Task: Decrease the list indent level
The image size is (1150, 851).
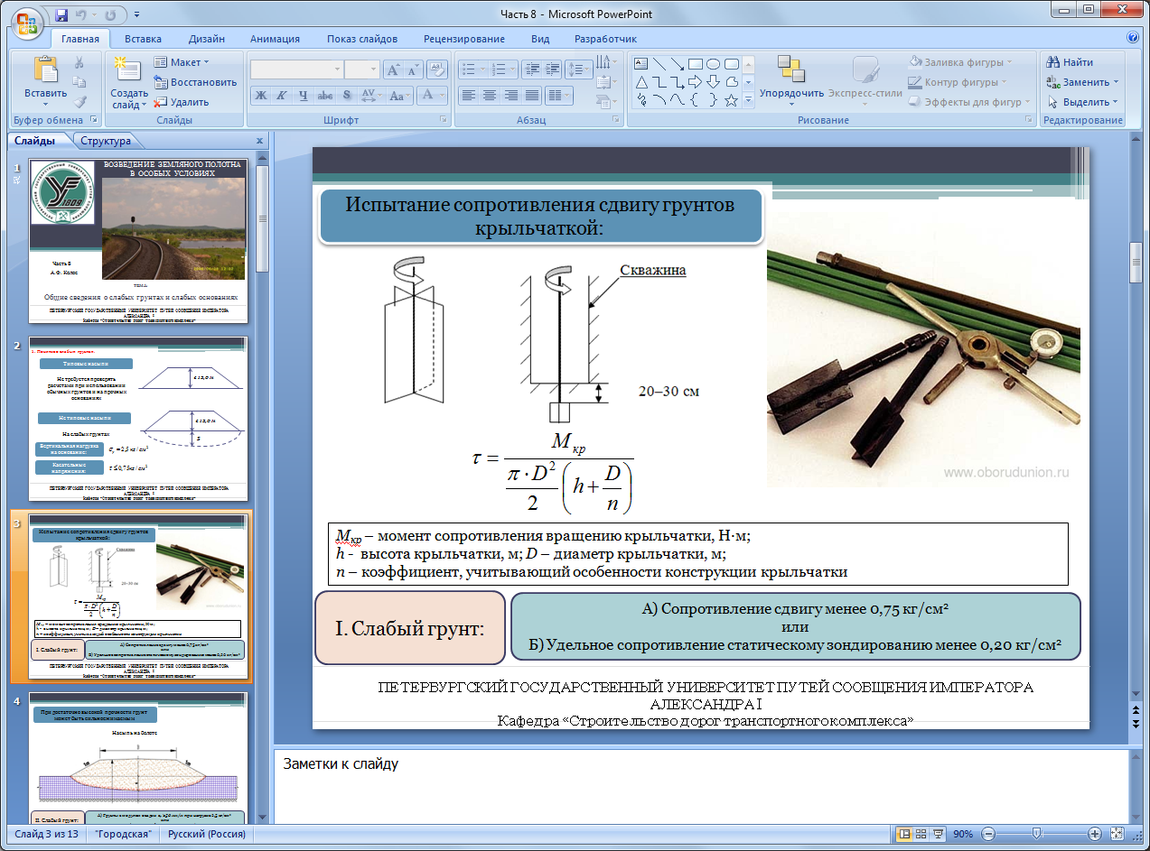Action: point(531,69)
